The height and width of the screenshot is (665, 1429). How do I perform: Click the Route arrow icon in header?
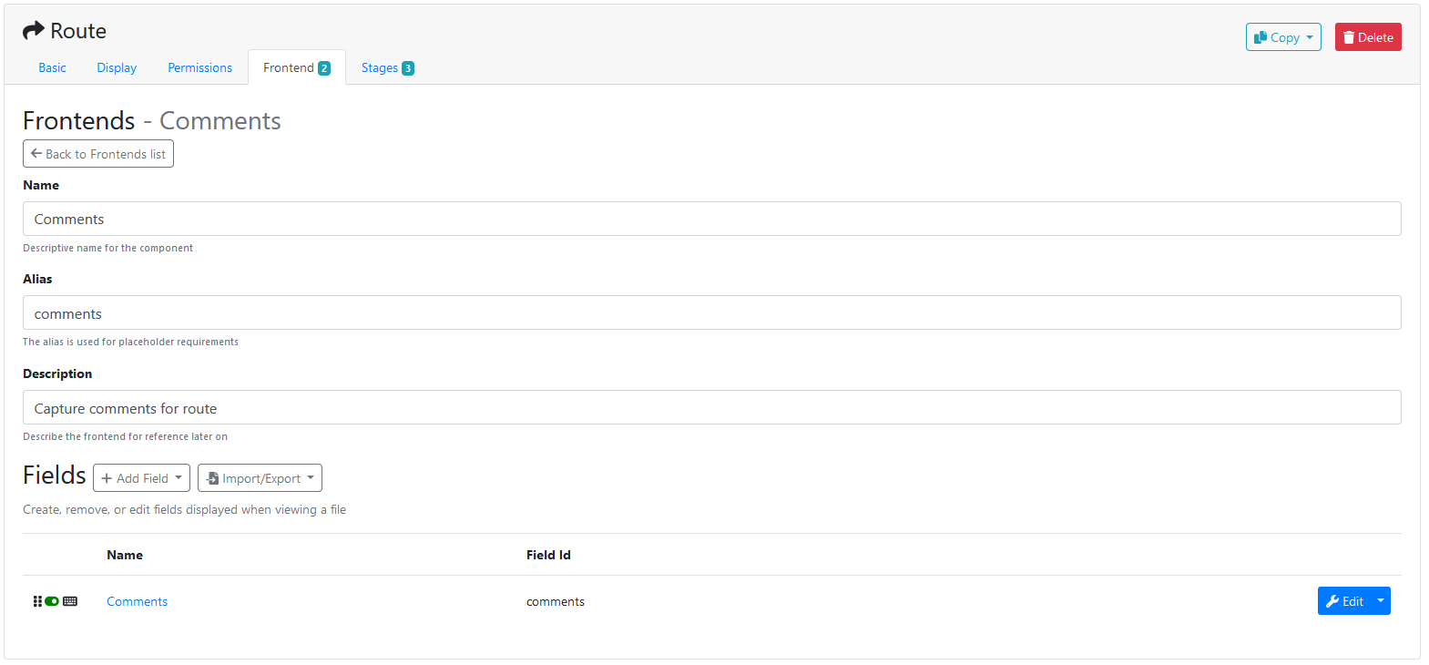pos(34,31)
